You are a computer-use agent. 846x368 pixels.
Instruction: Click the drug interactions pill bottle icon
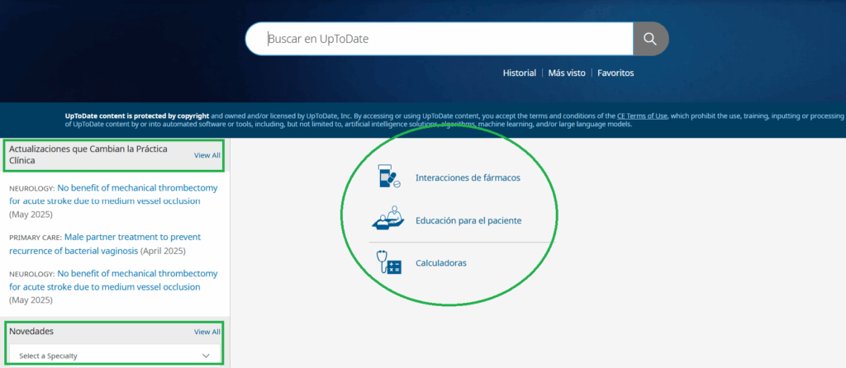[390, 177]
